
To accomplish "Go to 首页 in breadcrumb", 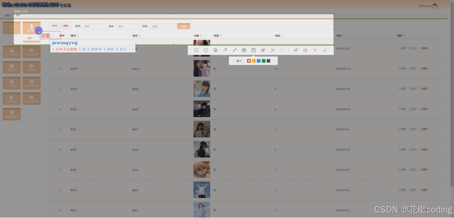I will (x=7, y=16).
